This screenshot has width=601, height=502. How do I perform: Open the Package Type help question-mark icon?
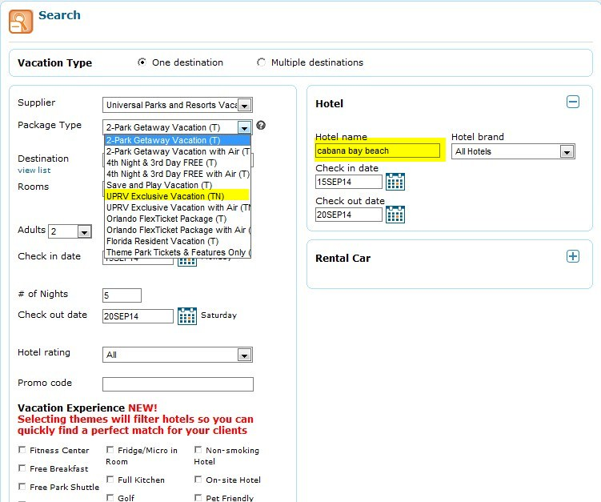tap(261, 126)
